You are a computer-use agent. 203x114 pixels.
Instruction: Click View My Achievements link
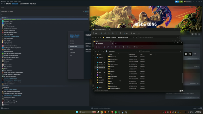(193, 58)
